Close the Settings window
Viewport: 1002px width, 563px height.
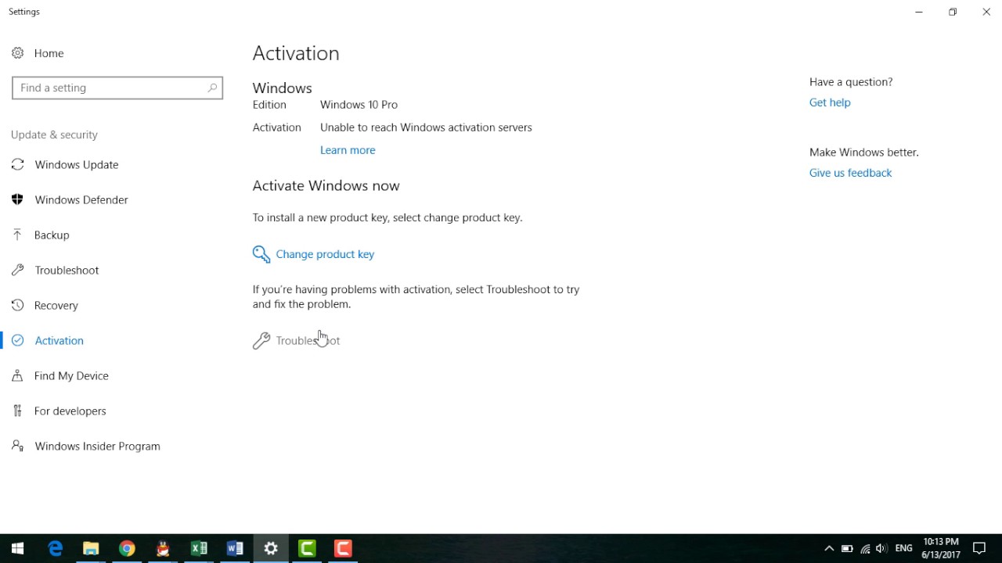(x=986, y=12)
